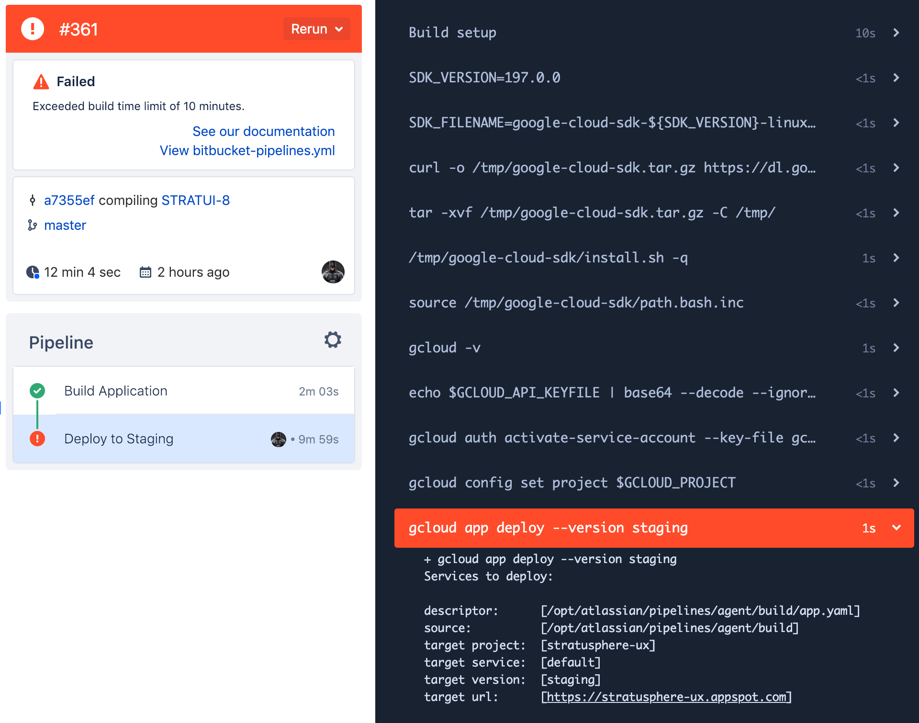Click the 'descriptor:' app.yaml path value

point(700,610)
